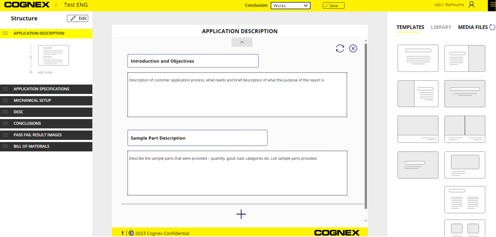Choose the image left, text right template

pyautogui.click(x=418, y=94)
